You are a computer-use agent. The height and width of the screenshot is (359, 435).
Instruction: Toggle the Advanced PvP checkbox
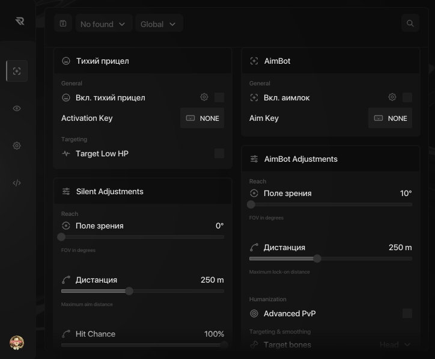click(407, 313)
